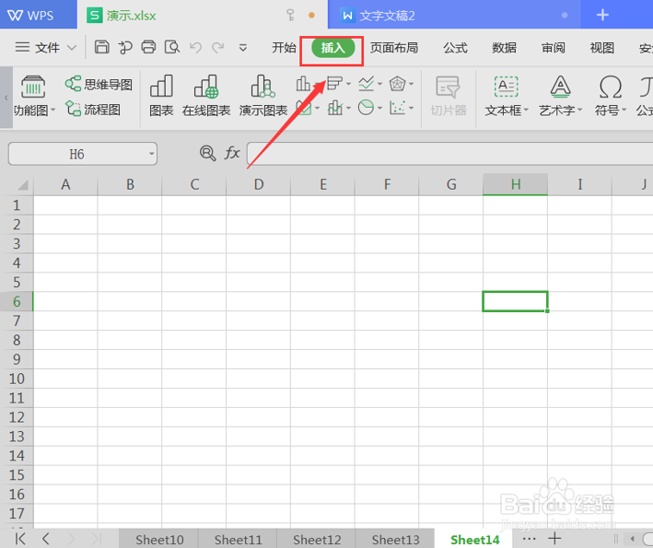This screenshot has width=653, height=548.
Task: Switch to Sheet12 tab
Action: 317,540
